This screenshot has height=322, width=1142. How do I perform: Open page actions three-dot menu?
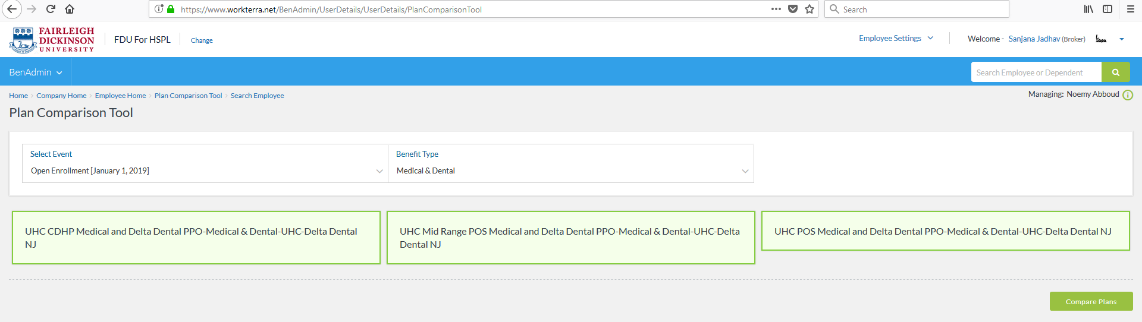(x=776, y=9)
